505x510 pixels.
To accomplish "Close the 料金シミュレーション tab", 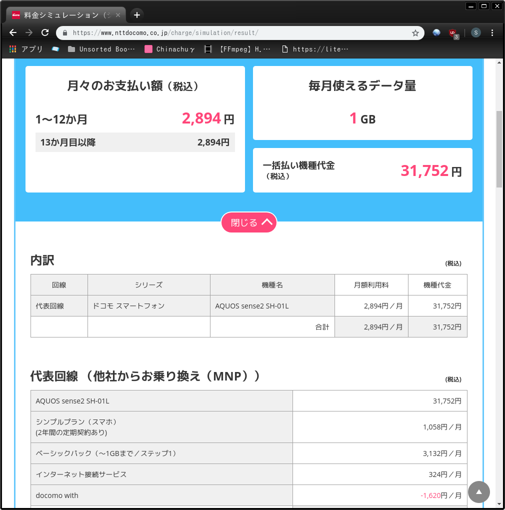I will pyautogui.click(x=118, y=15).
